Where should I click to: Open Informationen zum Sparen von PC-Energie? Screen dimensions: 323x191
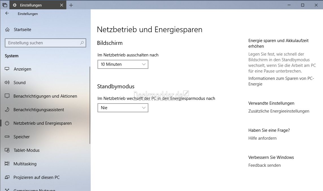[x=281, y=81]
